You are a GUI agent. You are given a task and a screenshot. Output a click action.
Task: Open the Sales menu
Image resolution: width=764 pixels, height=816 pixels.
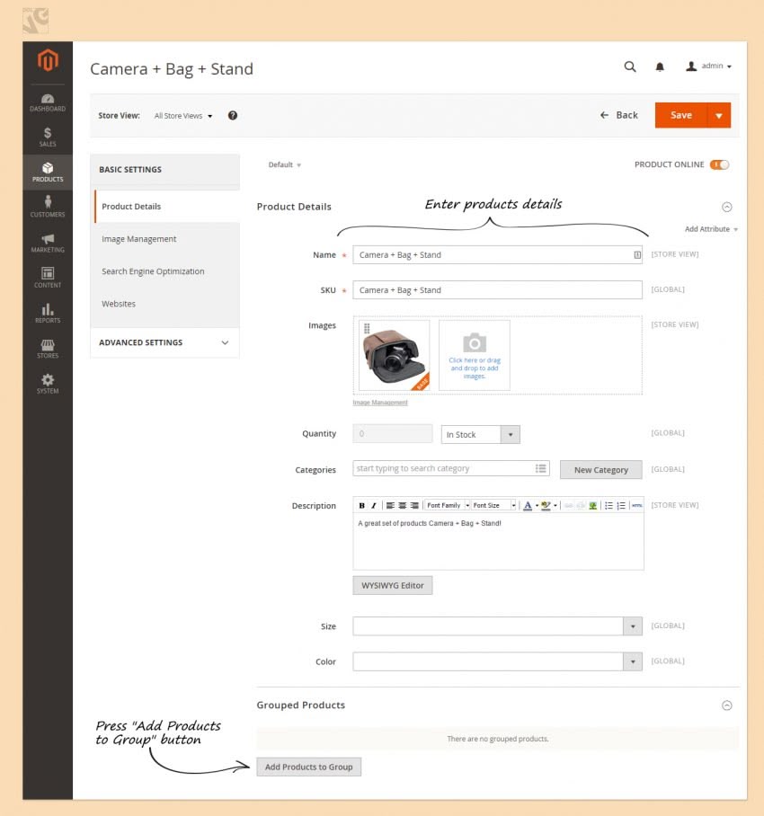[48, 137]
